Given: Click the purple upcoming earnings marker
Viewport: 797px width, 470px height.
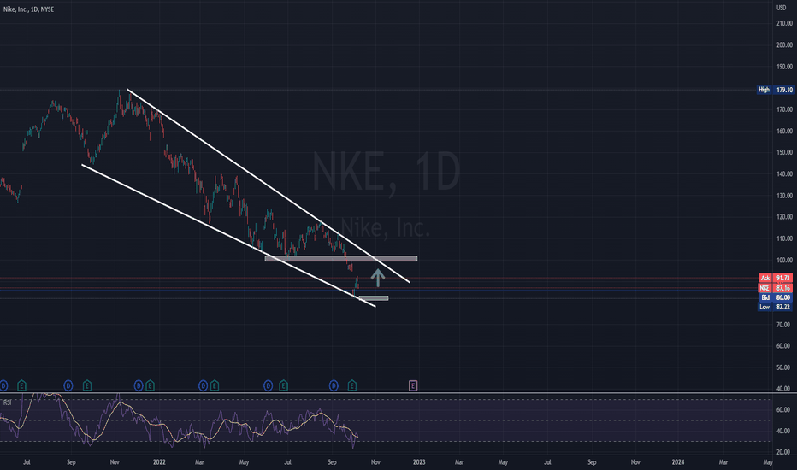Looking at the screenshot, I should [413, 385].
